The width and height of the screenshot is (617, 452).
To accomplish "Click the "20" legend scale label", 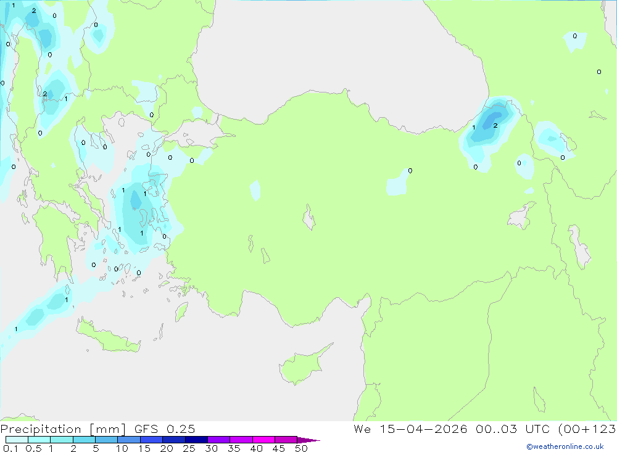I will click(x=167, y=448).
